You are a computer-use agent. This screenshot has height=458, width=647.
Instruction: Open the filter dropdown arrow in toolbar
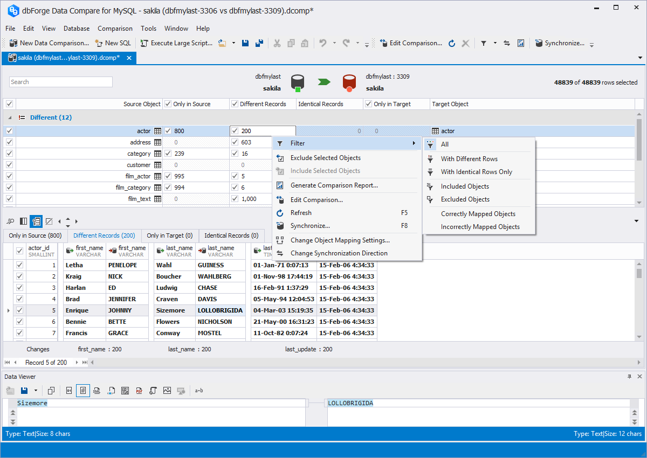[x=495, y=43]
